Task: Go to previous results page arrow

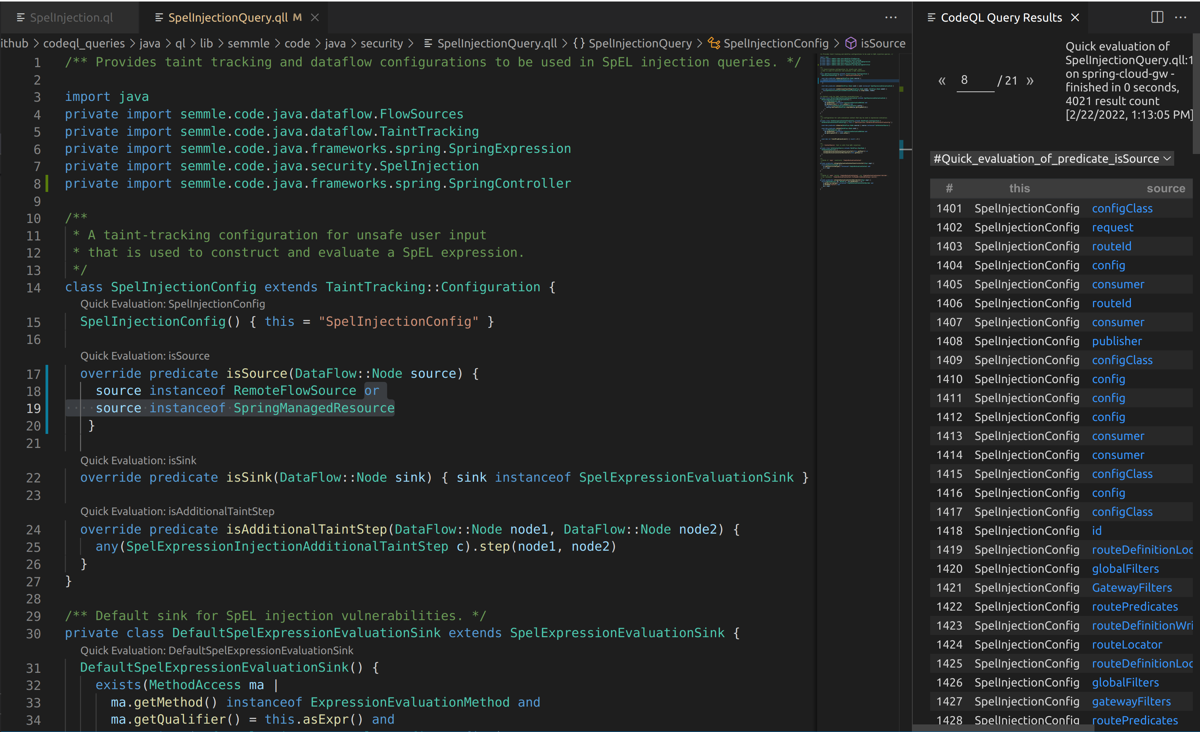Action: point(942,81)
